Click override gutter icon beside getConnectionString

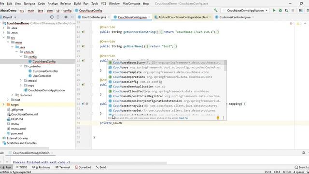[83, 32]
